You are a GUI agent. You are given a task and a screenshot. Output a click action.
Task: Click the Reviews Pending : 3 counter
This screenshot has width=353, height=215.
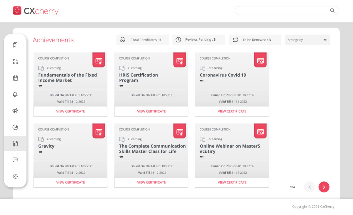pos(199,40)
